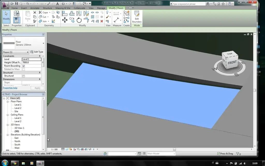Click the Windows Start button
Viewport: 265px width, 166px height.
[5, 163]
